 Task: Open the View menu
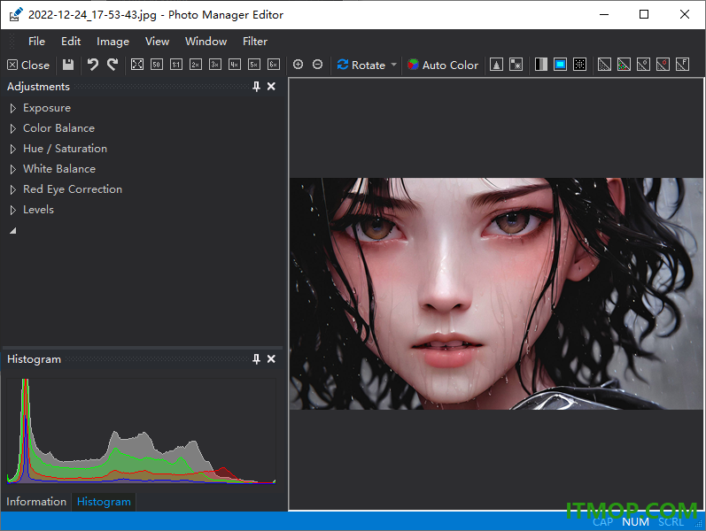pos(157,42)
